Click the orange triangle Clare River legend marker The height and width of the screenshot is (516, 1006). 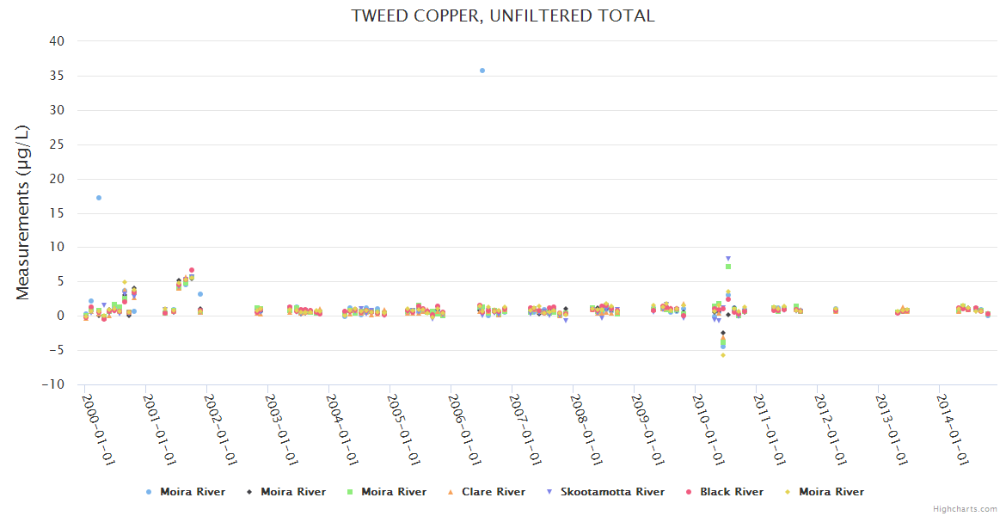(451, 492)
